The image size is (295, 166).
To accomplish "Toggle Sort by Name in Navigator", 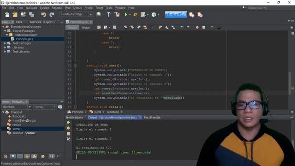I will [52, 156].
